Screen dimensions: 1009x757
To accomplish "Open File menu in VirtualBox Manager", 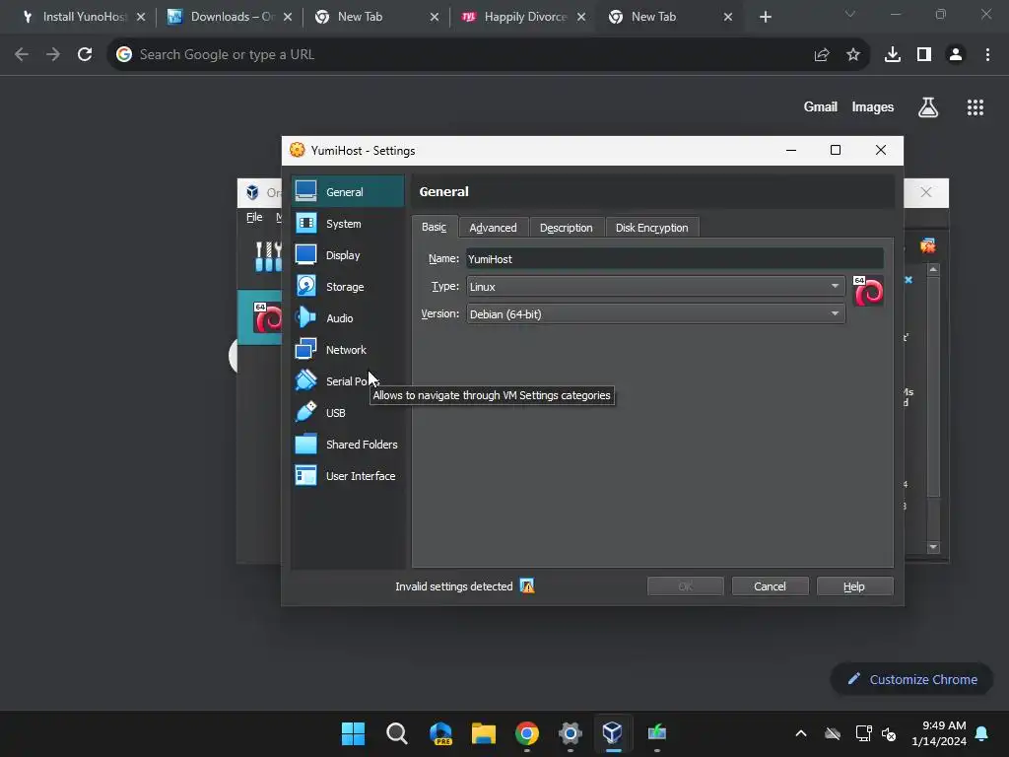I will (254, 217).
